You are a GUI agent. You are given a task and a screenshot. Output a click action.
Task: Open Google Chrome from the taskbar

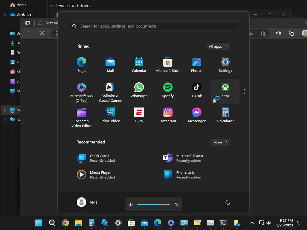[65, 223]
